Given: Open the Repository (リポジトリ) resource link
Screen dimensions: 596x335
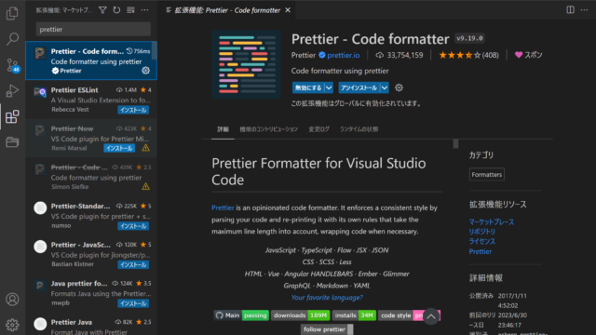Looking at the screenshot, I should (482, 232).
